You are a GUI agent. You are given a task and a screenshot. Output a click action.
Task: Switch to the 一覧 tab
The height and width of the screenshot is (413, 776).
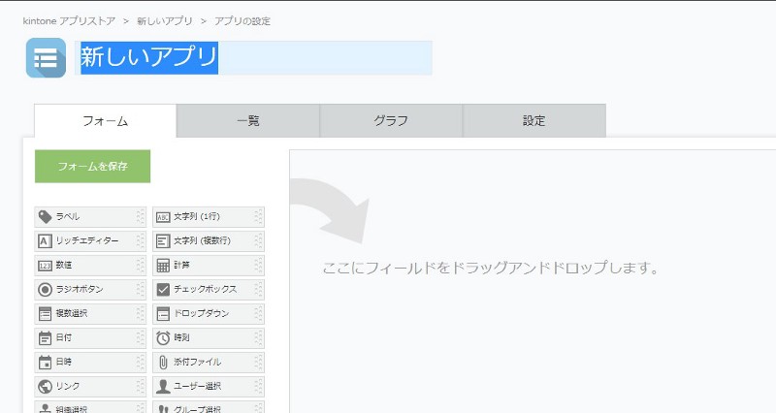pyautogui.click(x=248, y=121)
